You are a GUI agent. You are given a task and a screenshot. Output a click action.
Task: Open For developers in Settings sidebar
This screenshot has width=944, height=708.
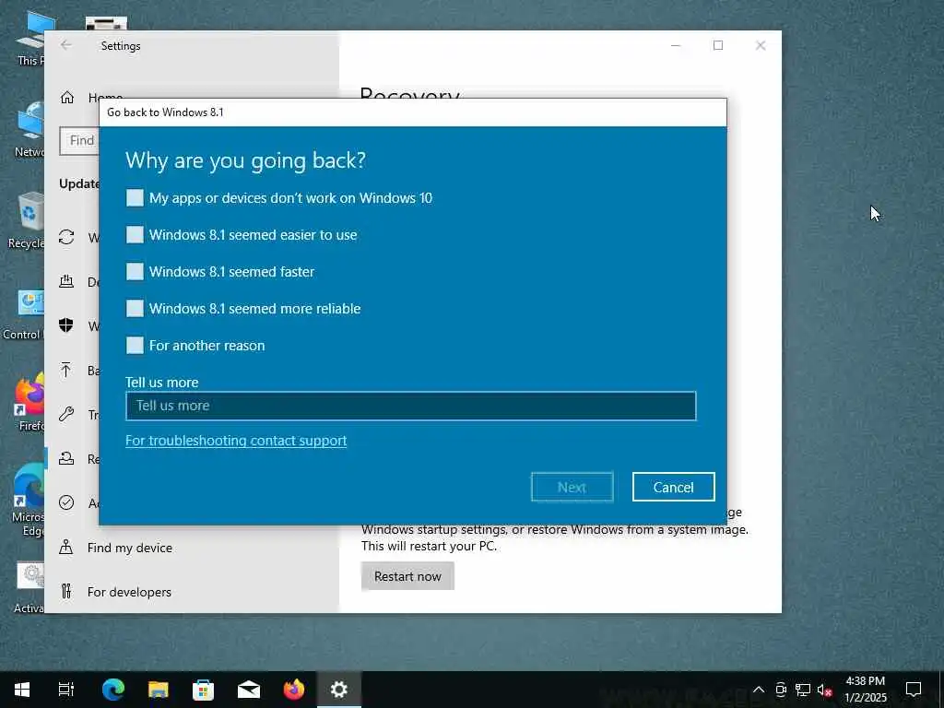point(129,592)
